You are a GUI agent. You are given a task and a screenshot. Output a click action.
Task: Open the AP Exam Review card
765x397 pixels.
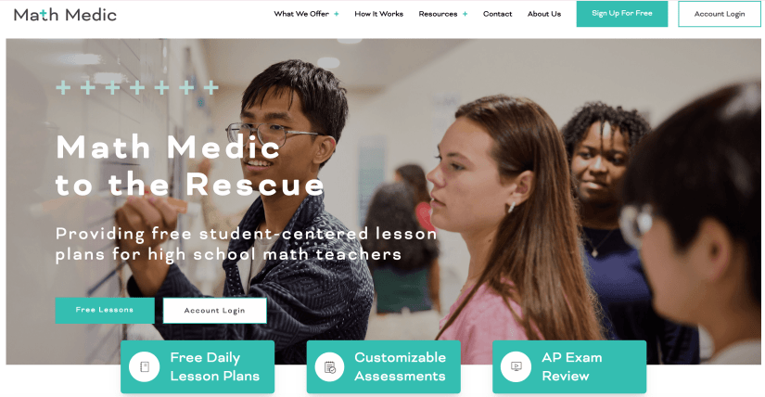(569, 366)
